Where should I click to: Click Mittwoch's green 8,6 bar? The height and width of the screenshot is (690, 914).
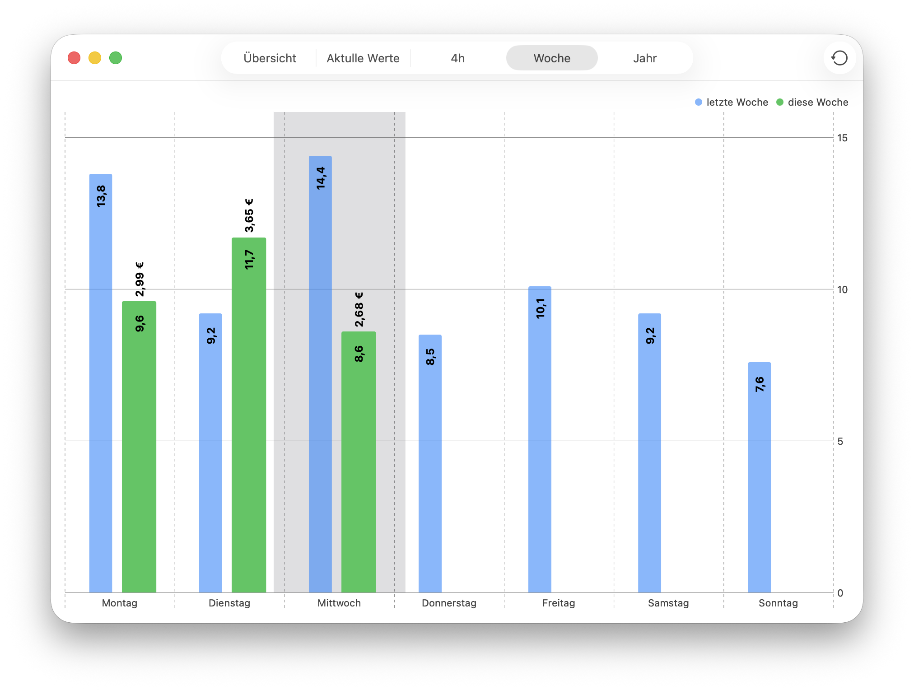click(x=359, y=461)
